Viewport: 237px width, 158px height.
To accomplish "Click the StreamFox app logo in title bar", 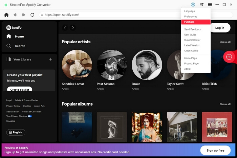I will pos(6,5).
